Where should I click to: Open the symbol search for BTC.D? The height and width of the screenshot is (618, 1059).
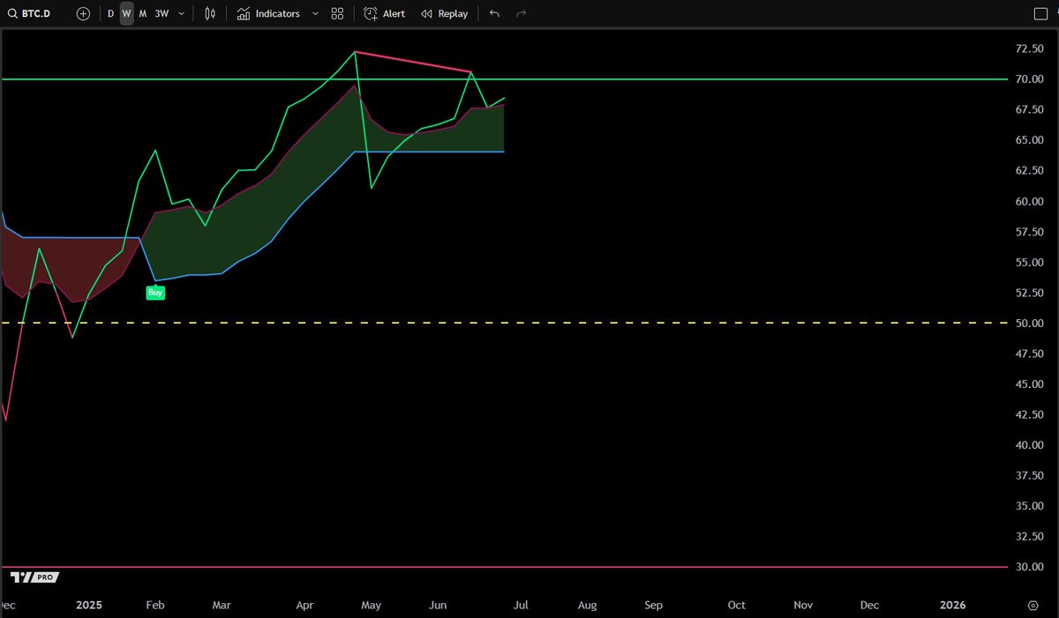click(31, 13)
